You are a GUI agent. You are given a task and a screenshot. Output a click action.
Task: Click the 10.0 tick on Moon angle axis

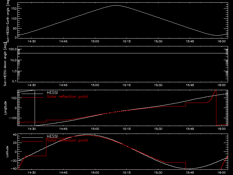click(x=13, y=60)
